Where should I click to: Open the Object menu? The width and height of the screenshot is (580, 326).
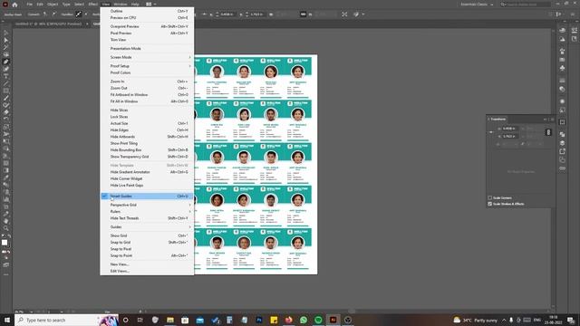[53, 4]
